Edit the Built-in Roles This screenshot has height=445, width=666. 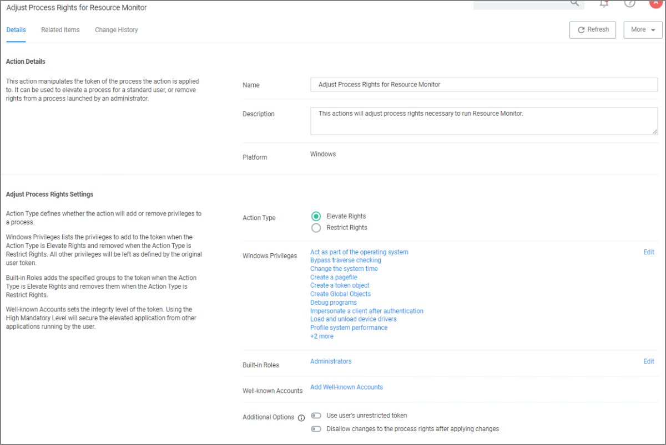648,361
